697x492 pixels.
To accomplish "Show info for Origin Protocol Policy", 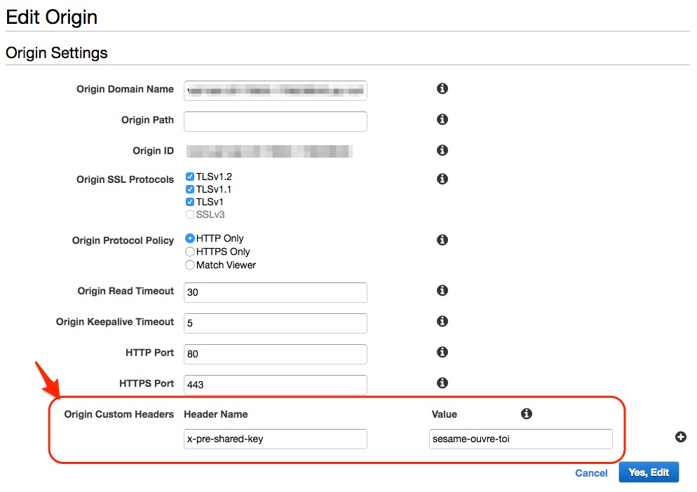I will click(x=442, y=240).
